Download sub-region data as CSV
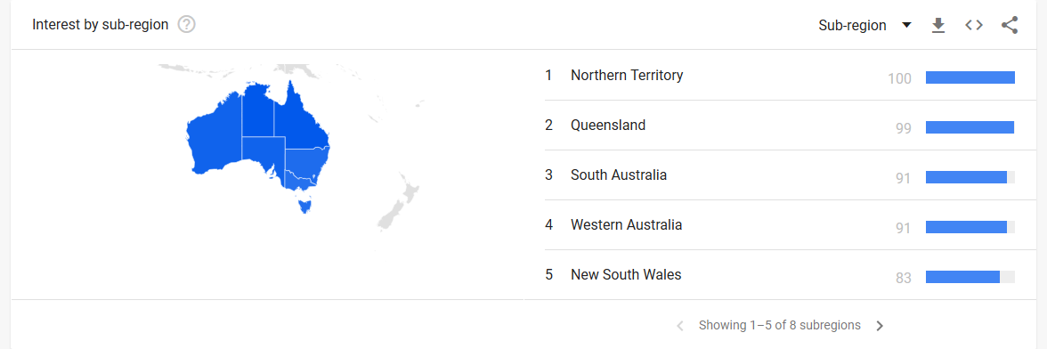This screenshot has width=1047, height=349. pos(938,25)
